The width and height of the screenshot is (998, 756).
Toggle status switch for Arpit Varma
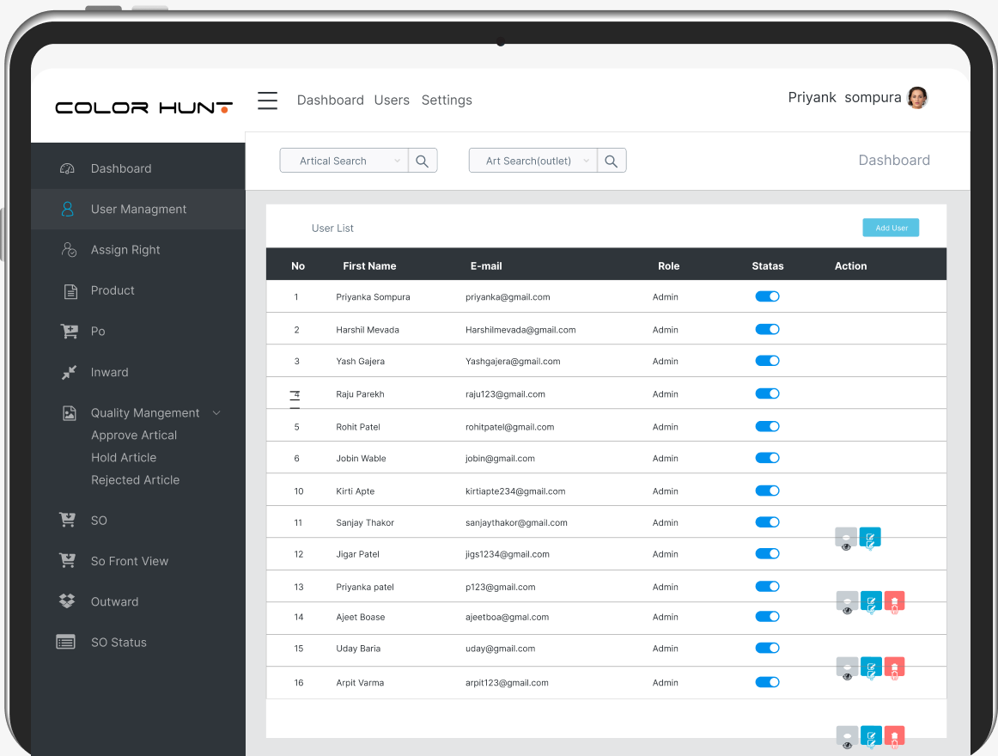767,682
